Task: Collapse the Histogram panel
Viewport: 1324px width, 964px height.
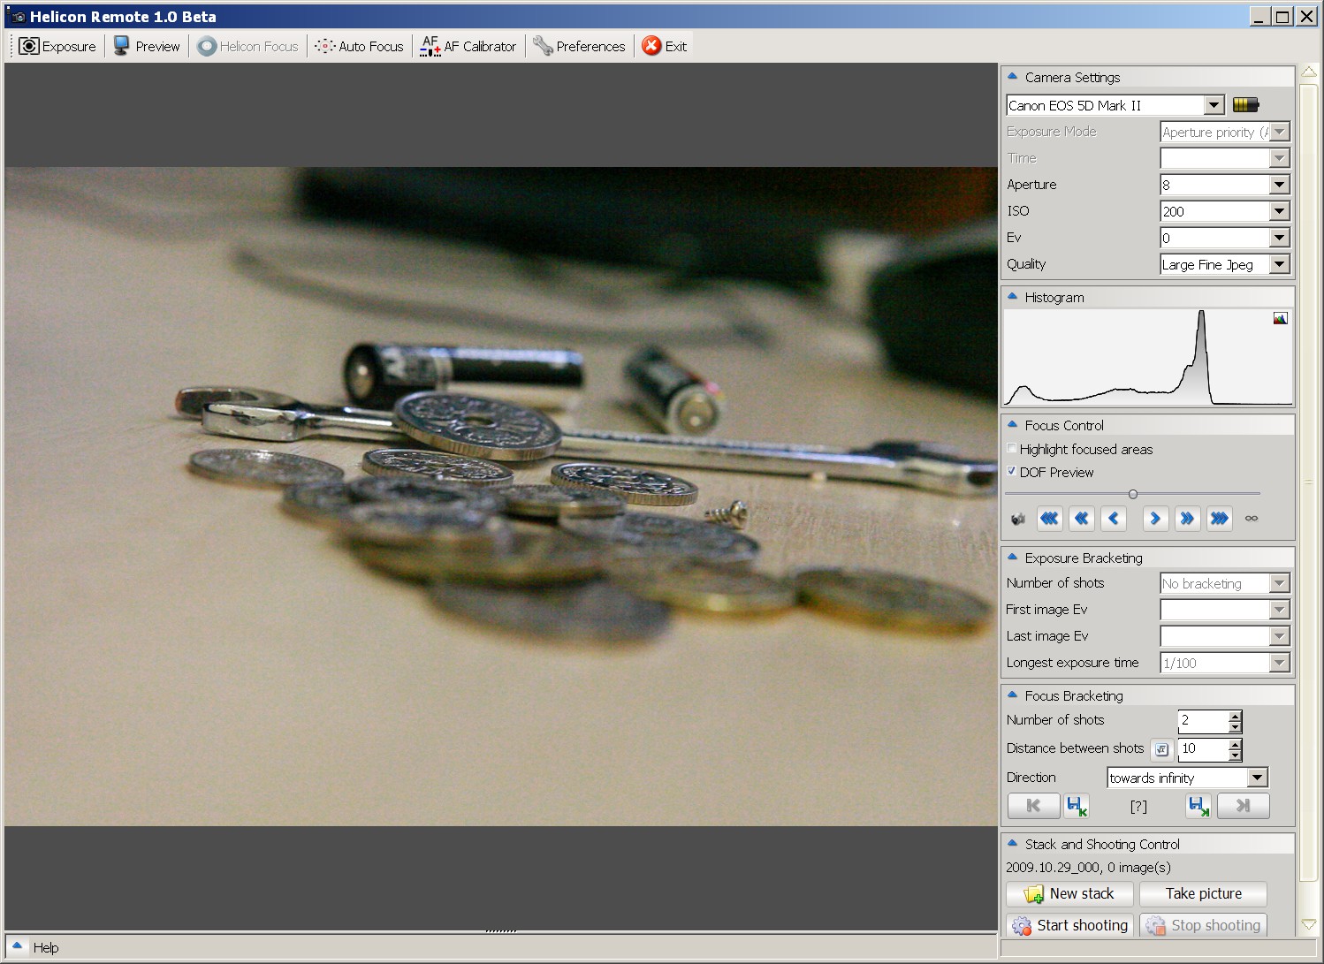Action: point(1013,297)
